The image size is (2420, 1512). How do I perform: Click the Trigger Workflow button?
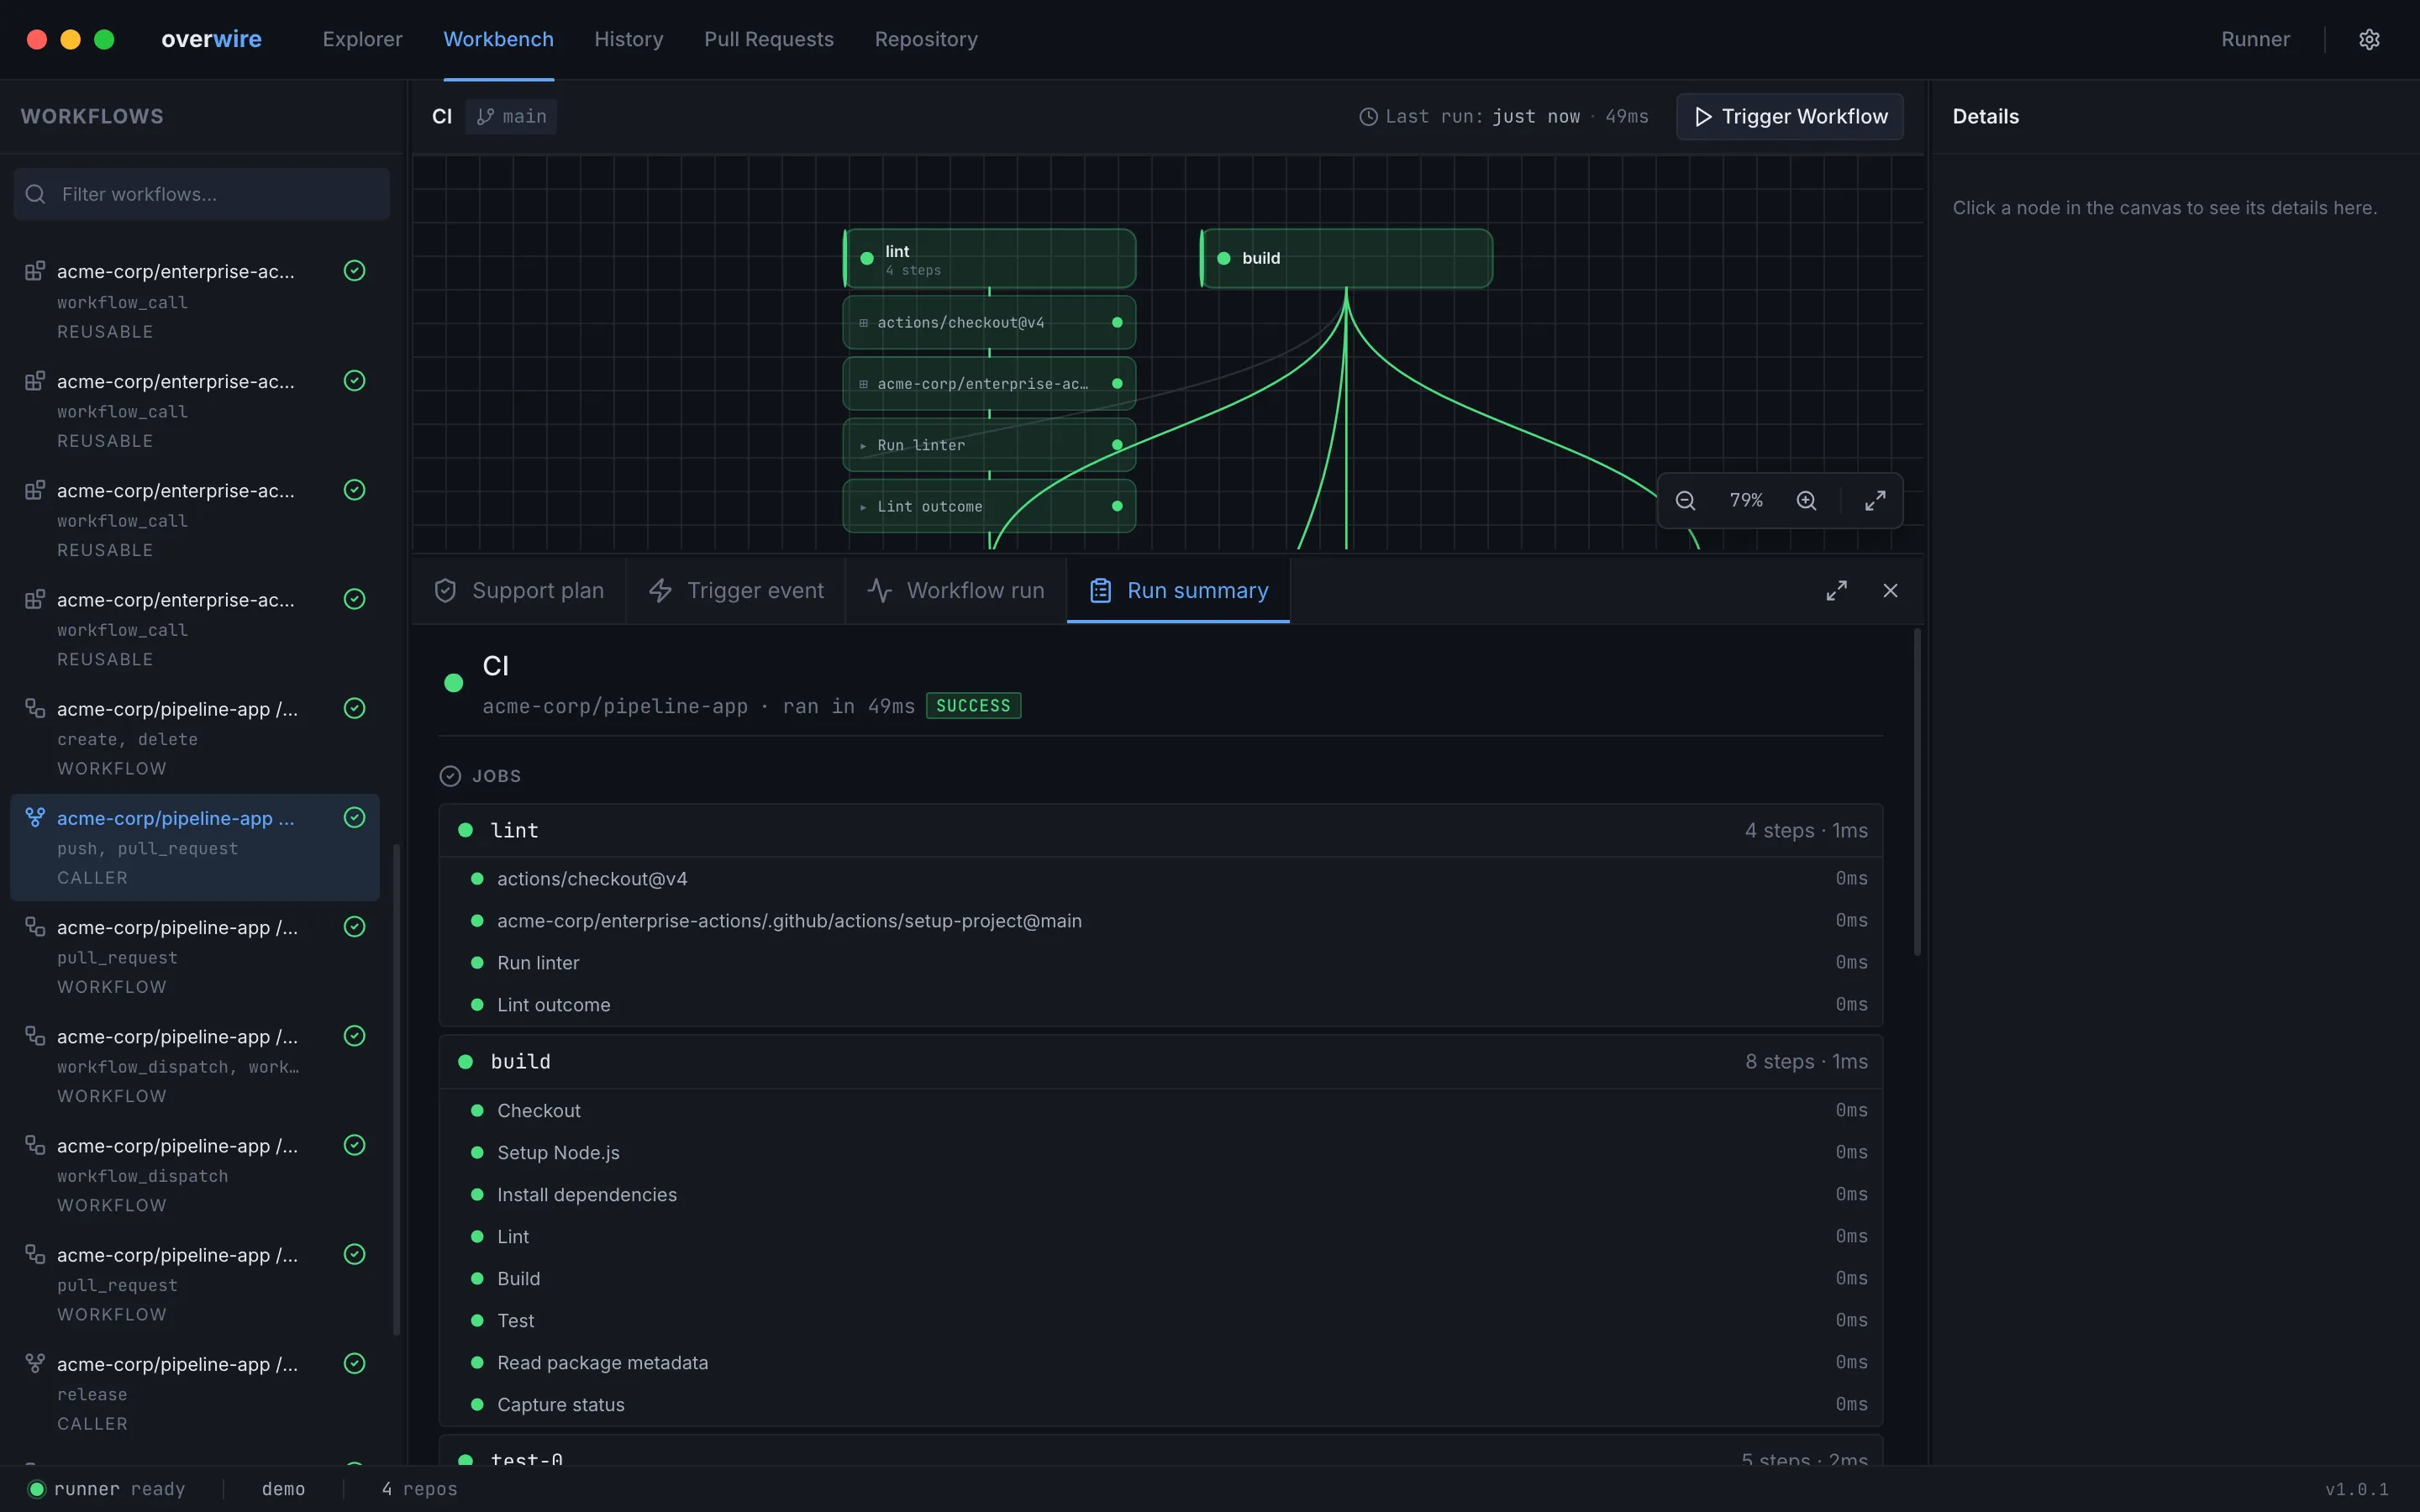(x=1789, y=117)
